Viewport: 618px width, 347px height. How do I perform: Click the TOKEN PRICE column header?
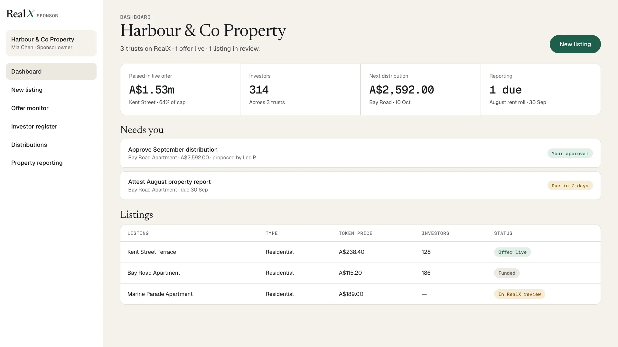(355, 233)
